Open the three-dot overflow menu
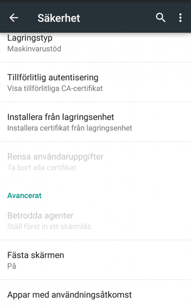The height and width of the screenshot is (308, 191). (180, 18)
